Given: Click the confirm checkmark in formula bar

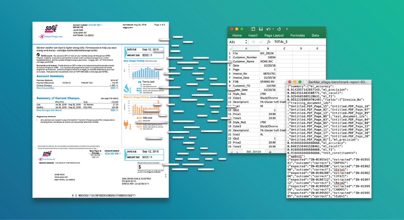Looking at the screenshot, I should [x=261, y=42].
